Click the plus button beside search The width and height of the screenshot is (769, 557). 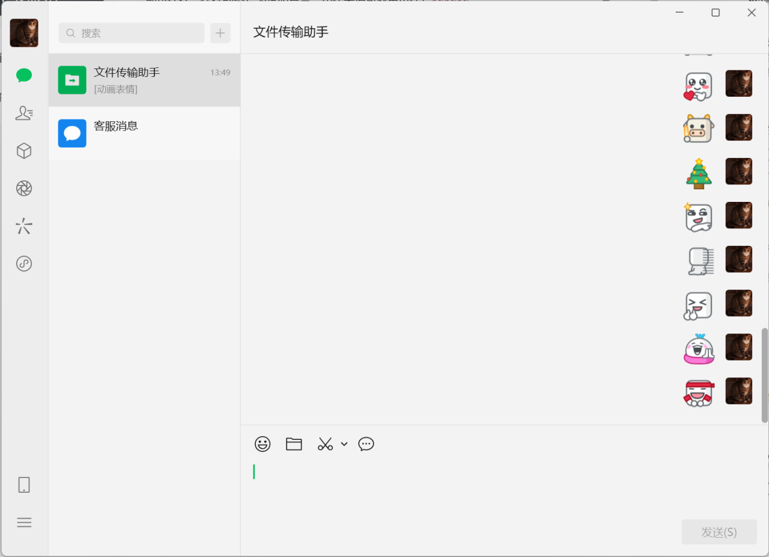220,33
